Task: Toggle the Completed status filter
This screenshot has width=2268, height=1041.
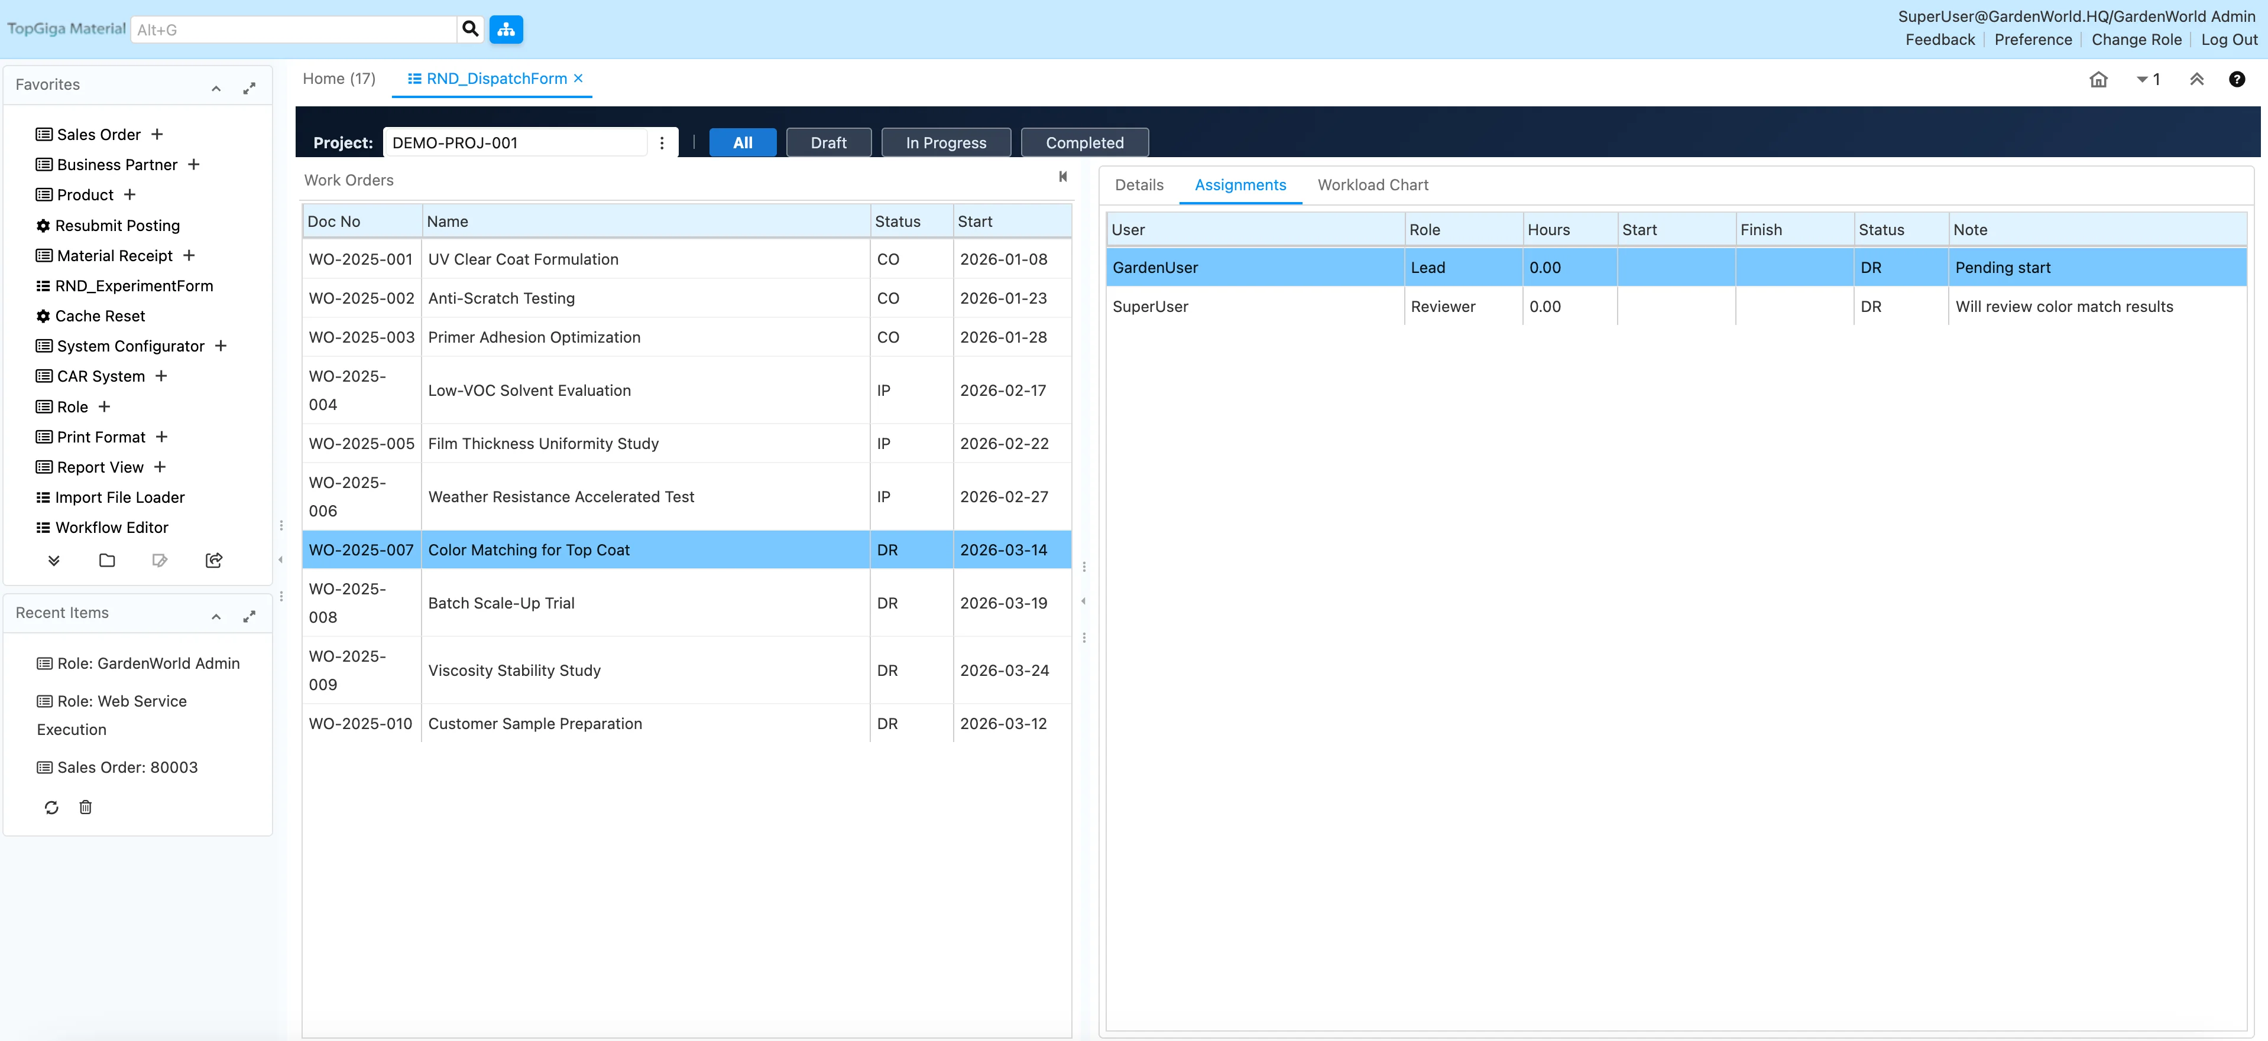Action: (x=1084, y=142)
